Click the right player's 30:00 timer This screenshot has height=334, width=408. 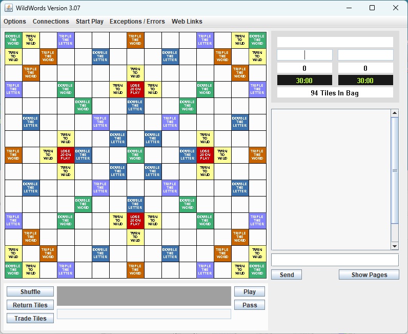coord(365,80)
